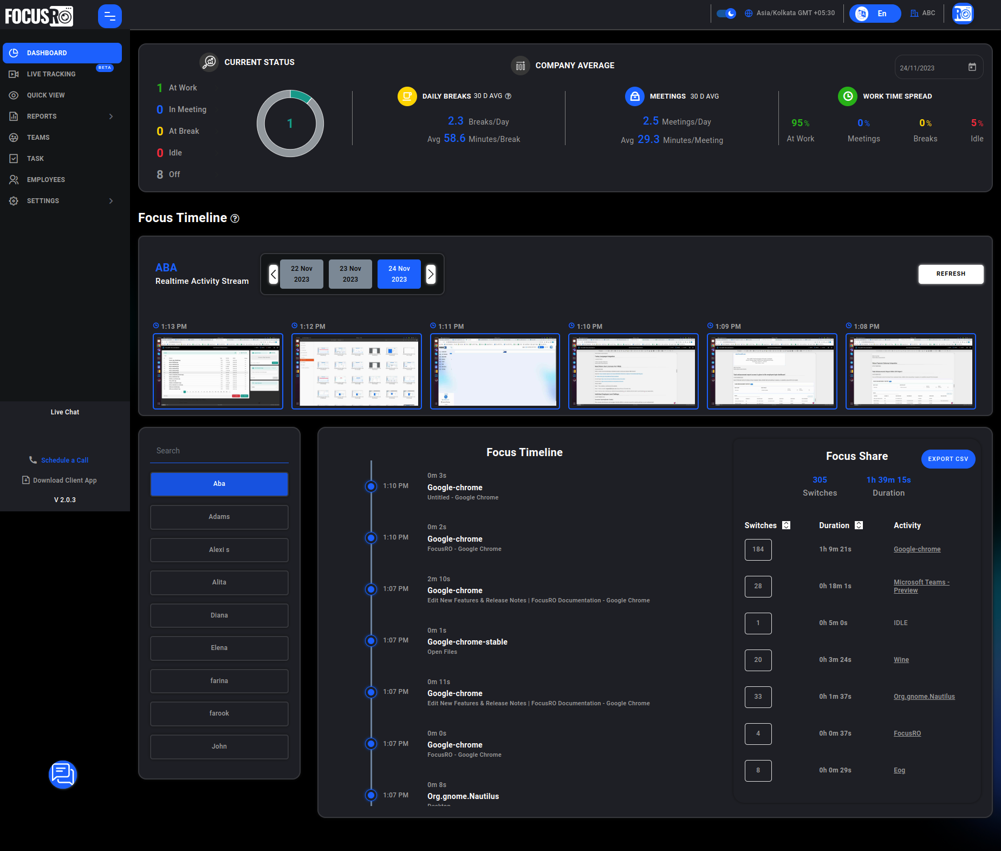Go to previous dates in date strip
Screen dimensions: 1001x851
(x=274, y=274)
